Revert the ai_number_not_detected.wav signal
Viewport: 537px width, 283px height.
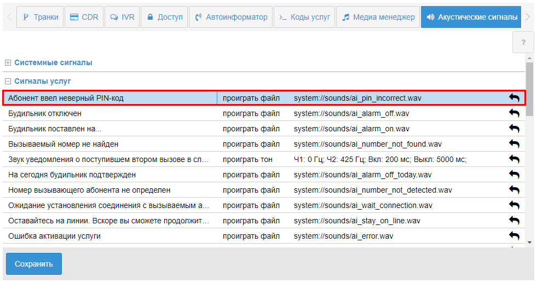514,190
